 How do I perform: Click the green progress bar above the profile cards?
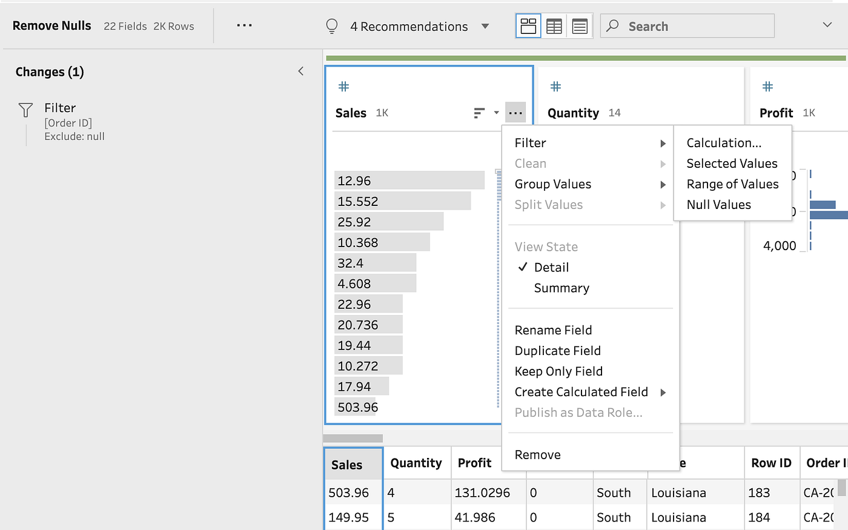586,58
